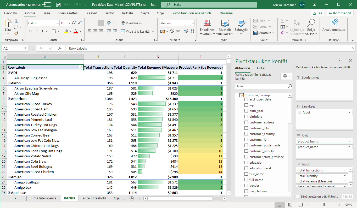Open the font size 11 dropdown

tap(69, 23)
